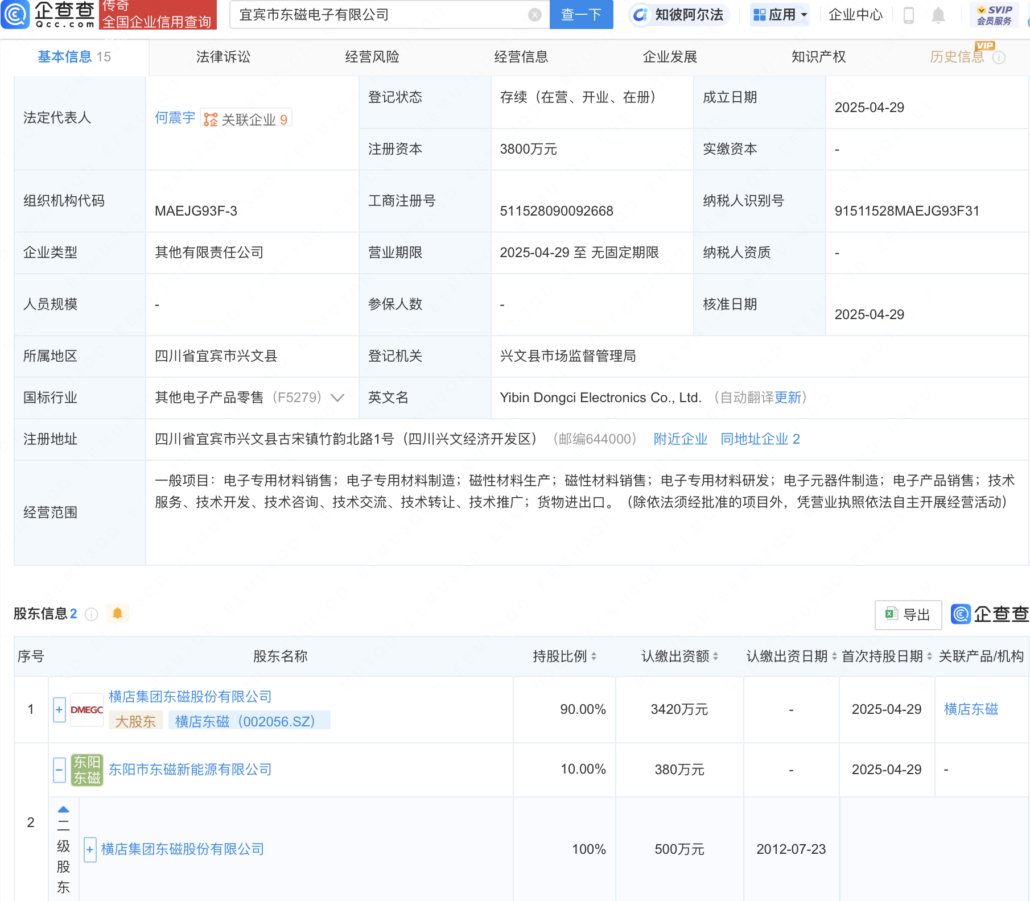Collapse 二级股东 panel with up arrow
Image resolution: width=1030 pixels, height=901 pixels.
tap(63, 809)
